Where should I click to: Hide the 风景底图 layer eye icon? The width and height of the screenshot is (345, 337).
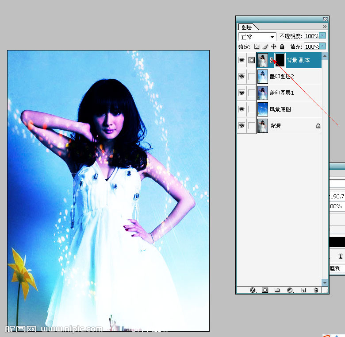241,109
